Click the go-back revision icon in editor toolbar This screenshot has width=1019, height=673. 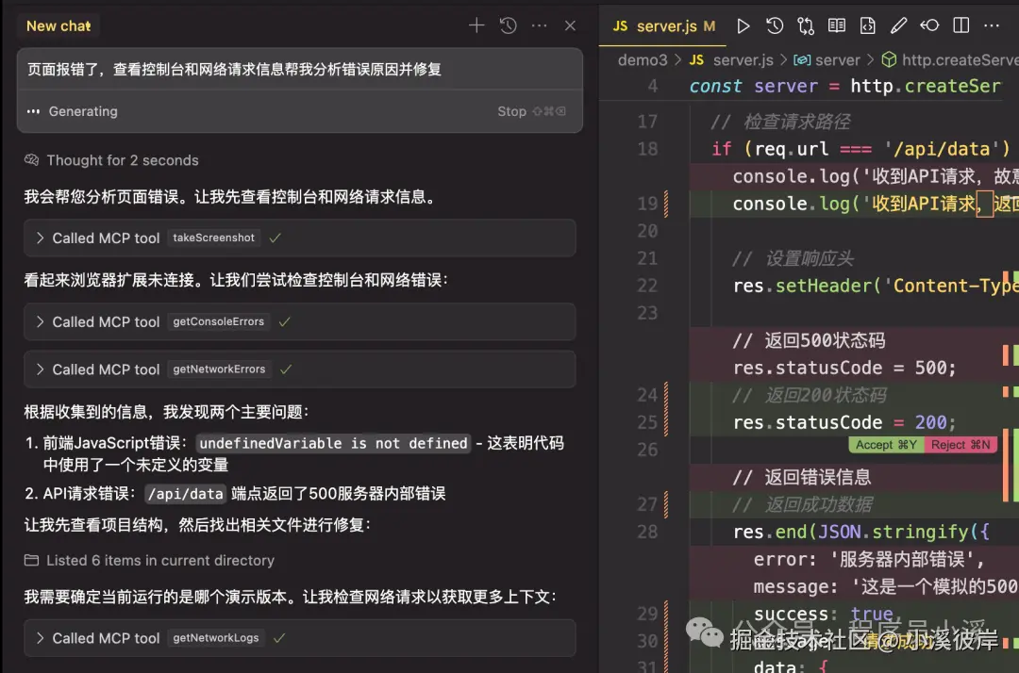click(929, 25)
